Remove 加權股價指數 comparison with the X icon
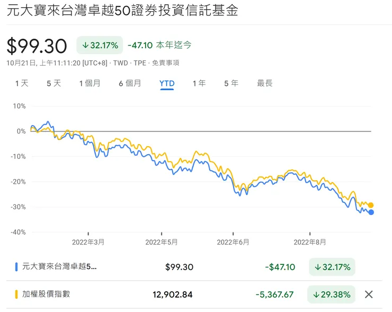Viewport: 392px width, 312px height. tap(369, 295)
